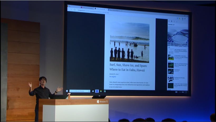Open the Windows Start button on the taskbar
Viewport: 216px width, 122px height.
[x=67, y=91]
